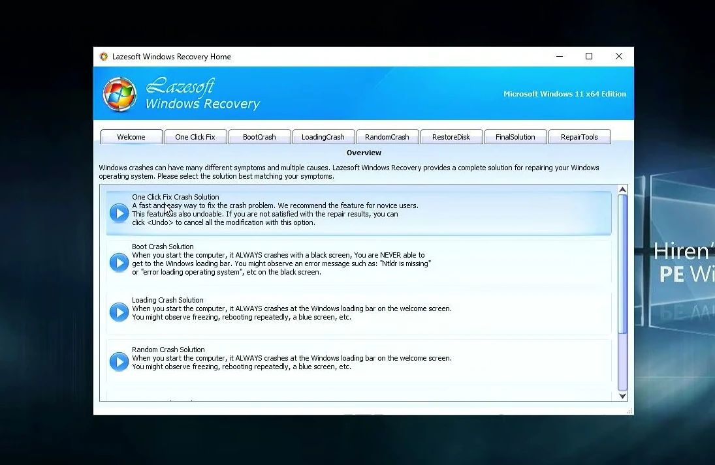715x465 pixels.
Task: Select 'One Click Fix Crash Solution' title
Action: [176, 197]
